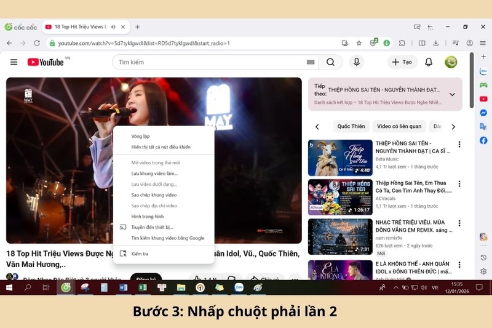Open the Windows Start menu
Screen dimensions: 492x328
[x=9, y=287]
